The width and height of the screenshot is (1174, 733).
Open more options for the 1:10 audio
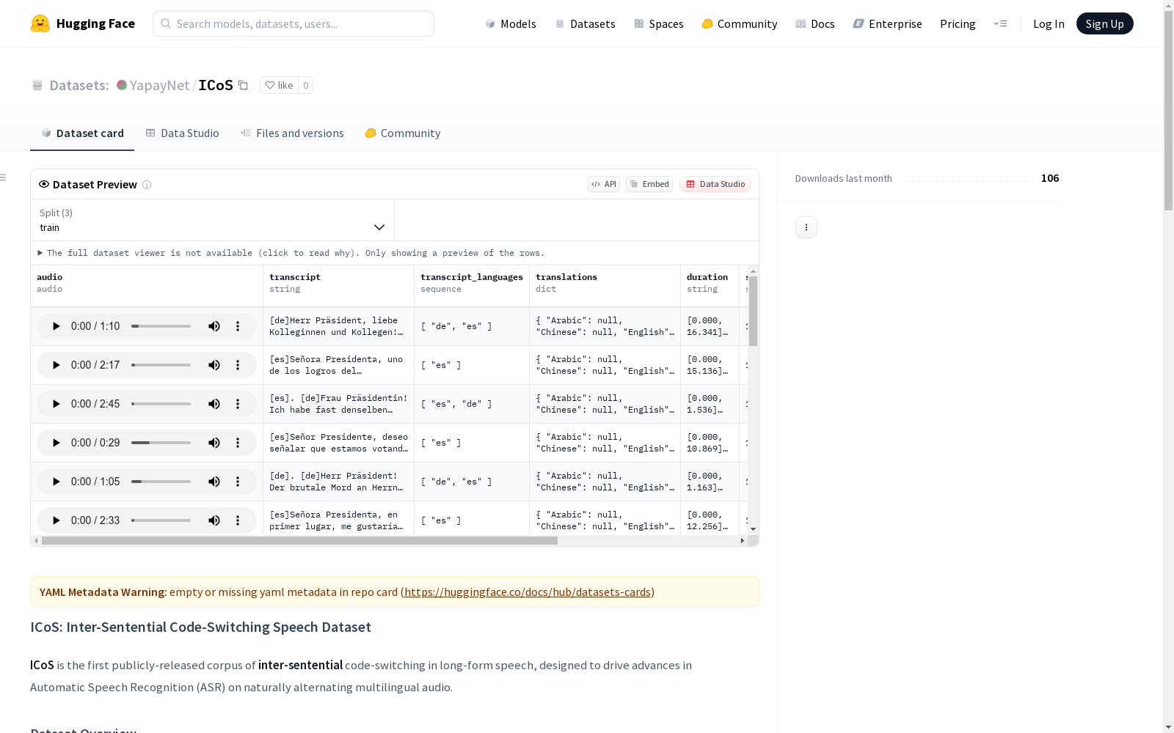238,326
